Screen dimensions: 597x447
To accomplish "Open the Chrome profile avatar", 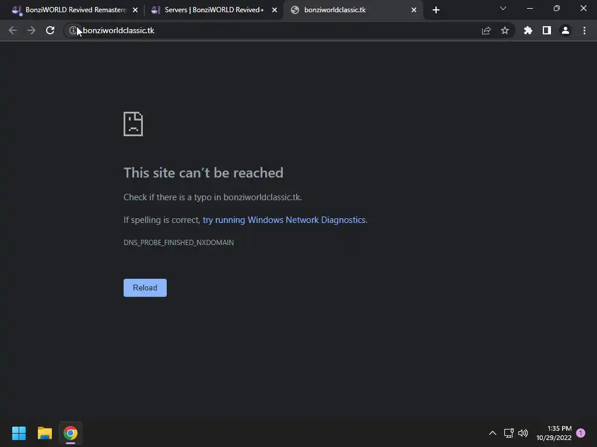I will tap(566, 30).
